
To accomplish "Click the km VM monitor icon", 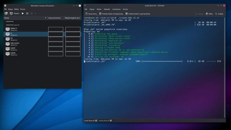I will pos(8,39).
